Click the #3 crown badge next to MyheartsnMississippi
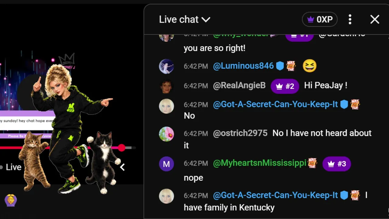The height and width of the screenshot is (219, 389). coord(336,164)
